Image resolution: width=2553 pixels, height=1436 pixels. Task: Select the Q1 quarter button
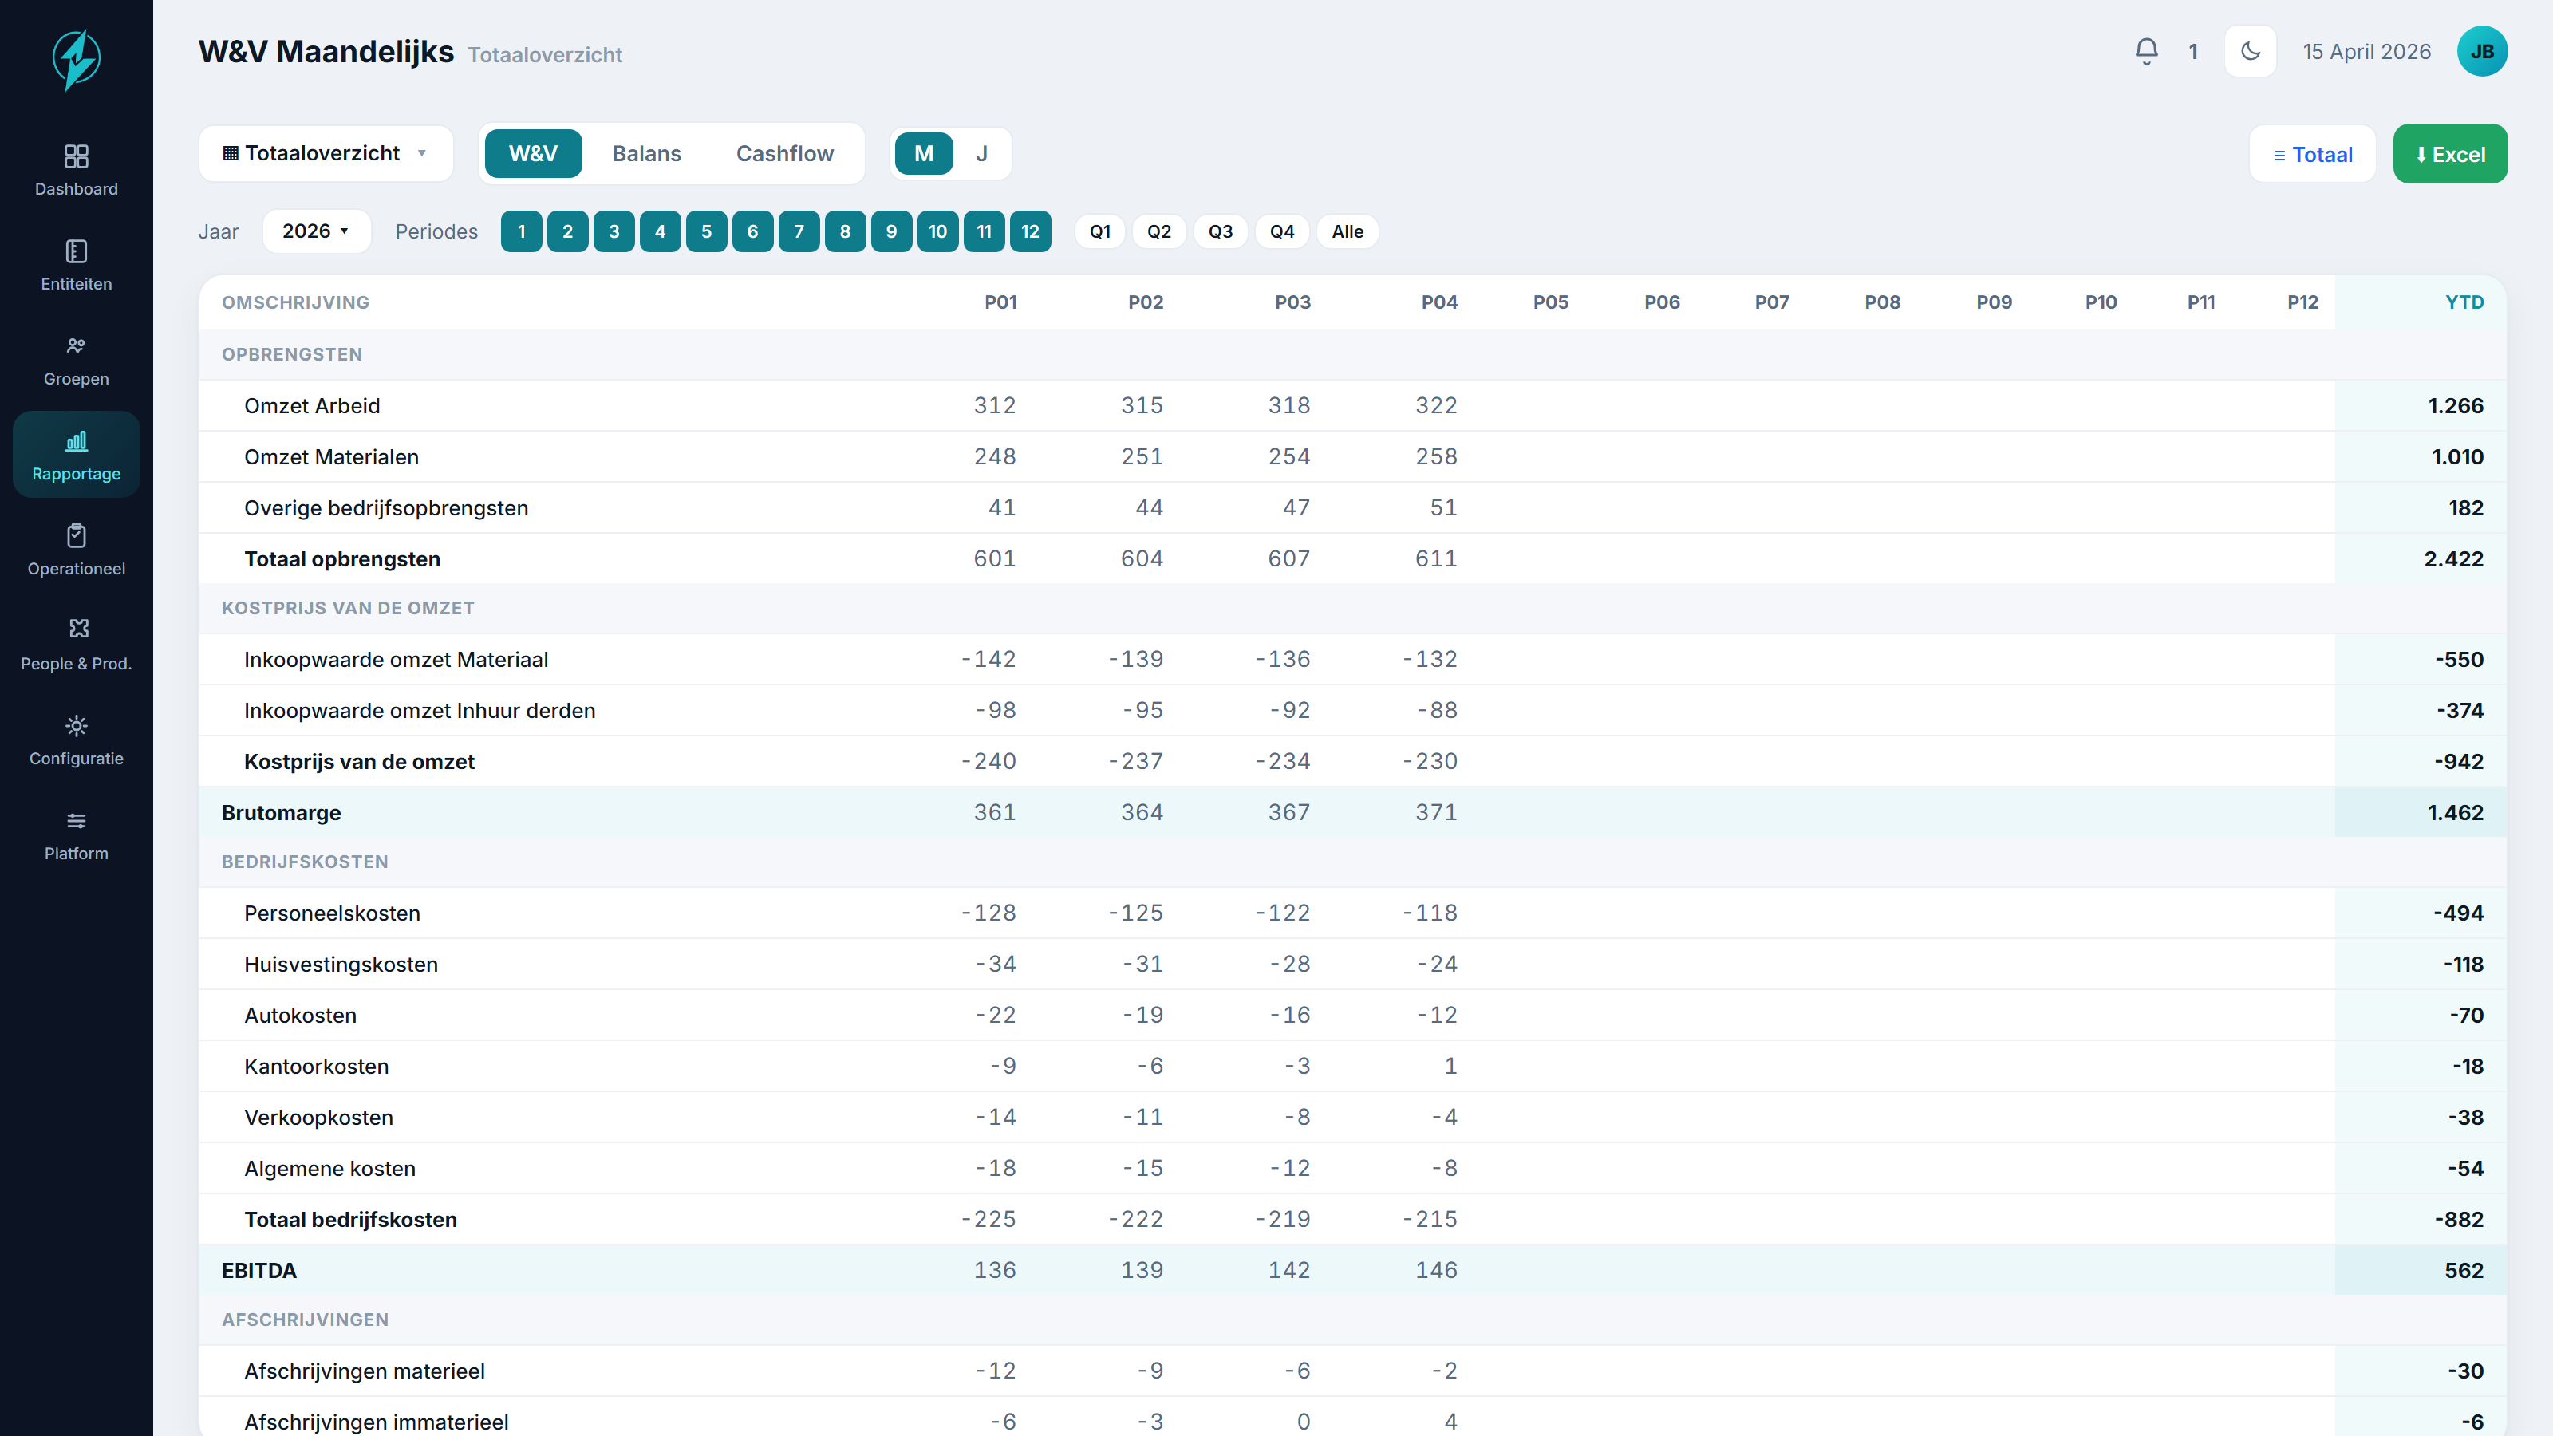[1100, 232]
